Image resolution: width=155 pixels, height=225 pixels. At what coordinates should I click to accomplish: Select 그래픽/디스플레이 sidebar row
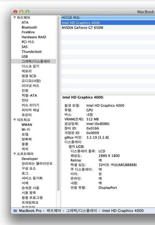33,61
